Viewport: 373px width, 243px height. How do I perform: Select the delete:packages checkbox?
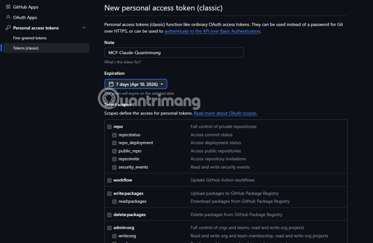[x=110, y=215]
